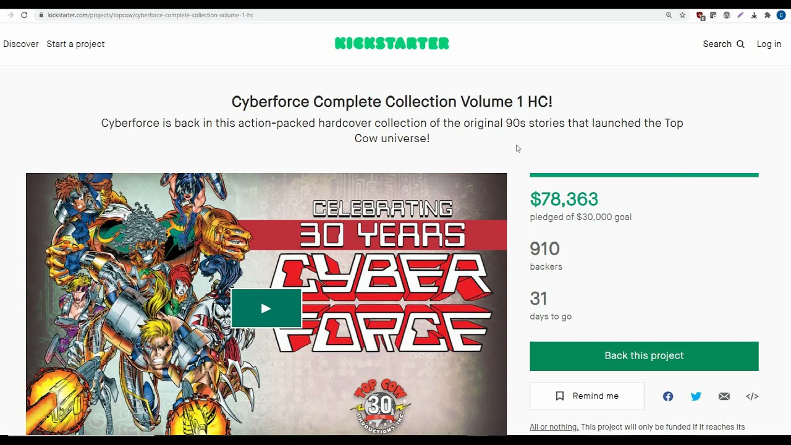
Task: Share the project on Facebook
Action: [x=668, y=396]
